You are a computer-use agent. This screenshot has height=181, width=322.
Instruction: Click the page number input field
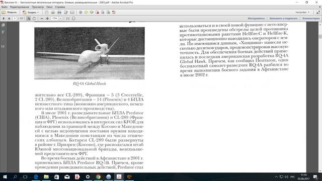tap(15, 18)
